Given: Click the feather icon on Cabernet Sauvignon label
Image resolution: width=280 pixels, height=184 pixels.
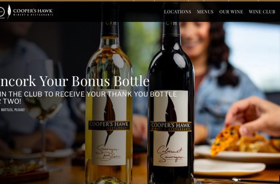Looking at the screenshot, I should pyautogui.click(x=170, y=120).
